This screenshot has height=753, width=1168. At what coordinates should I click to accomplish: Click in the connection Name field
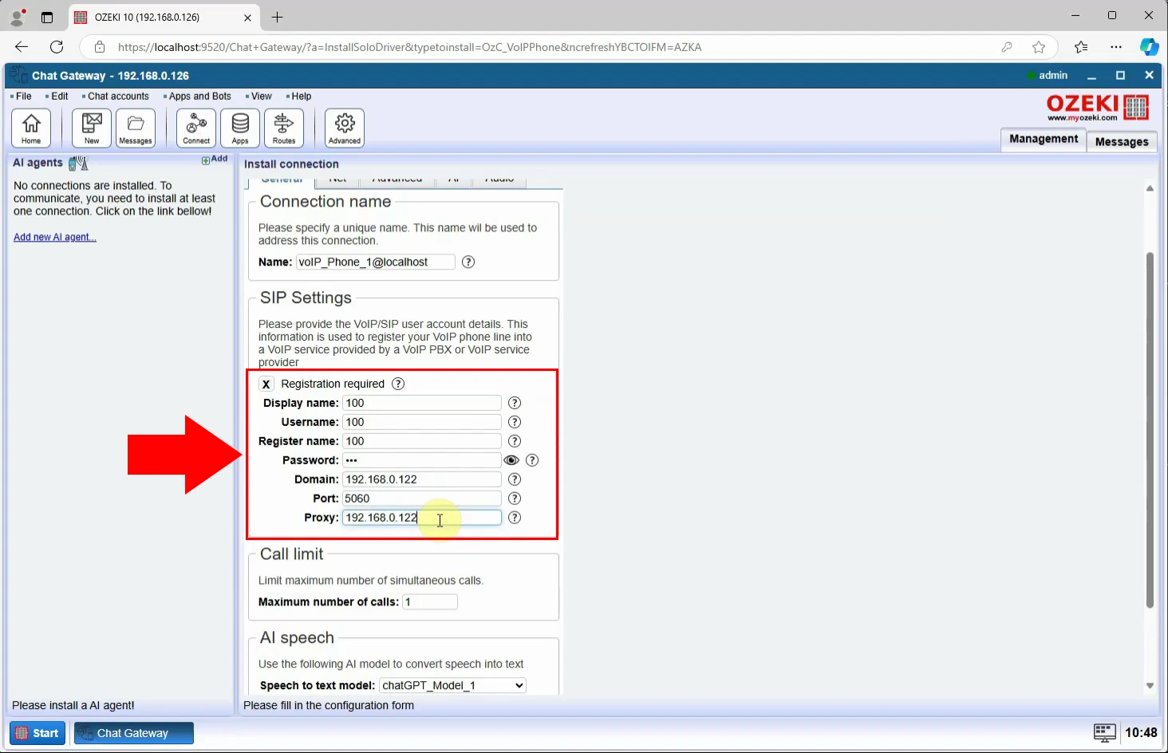pyautogui.click(x=375, y=262)
